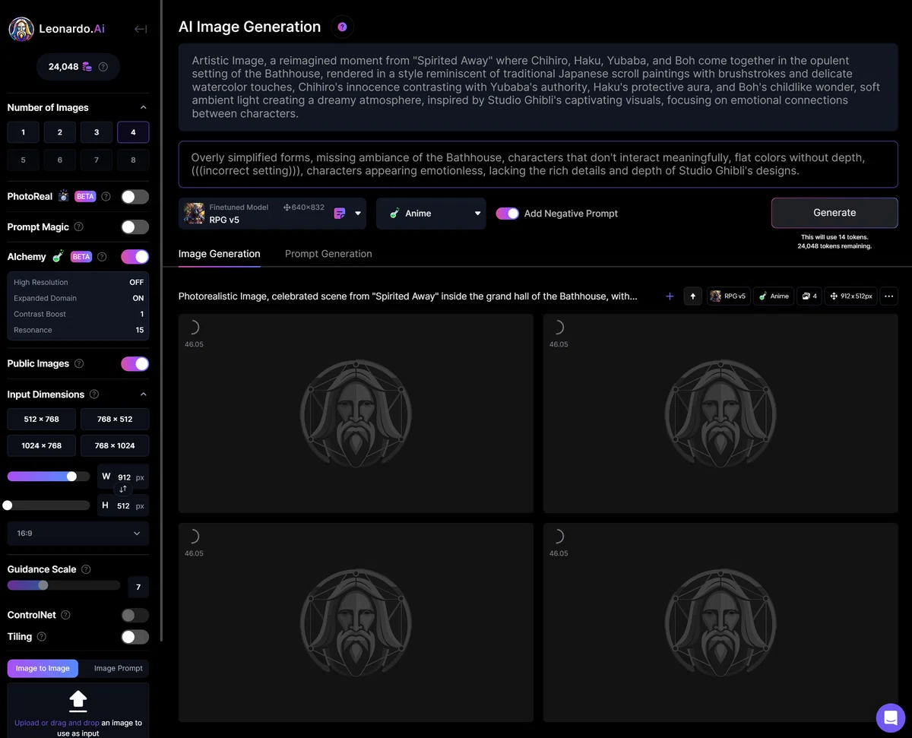Collapse the sidebar with the arrow icon
912x738 pixels.
(x=141, y=29)
